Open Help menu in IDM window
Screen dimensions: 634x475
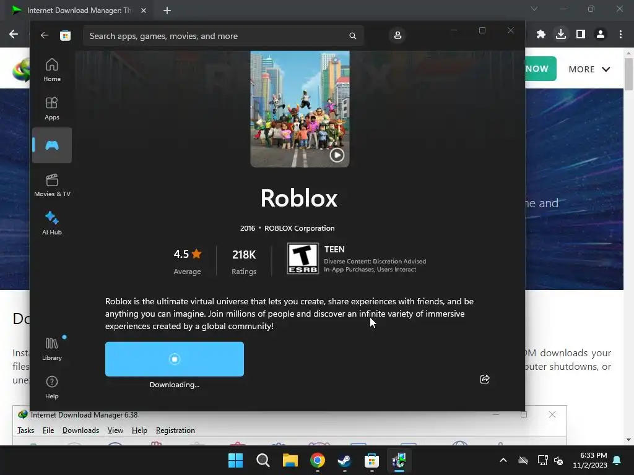(139, 430)
